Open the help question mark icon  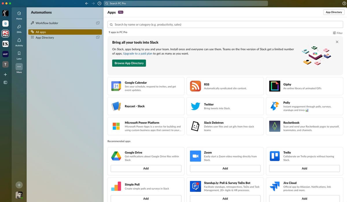click(x=344, y=3)
